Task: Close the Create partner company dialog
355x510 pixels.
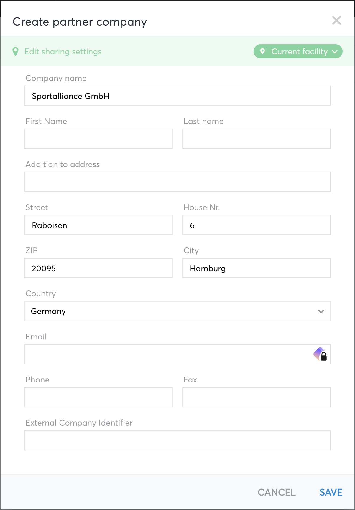Action: pyautogui.click(x=336, y=21)
